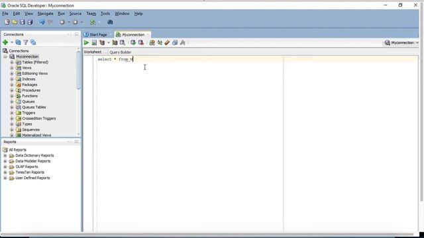Open the SQL Worksheet icon in main toolbar

(93, 22)
